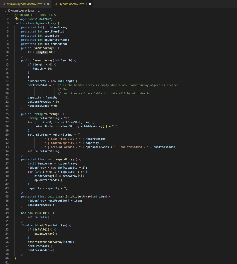Click the lightbulb quick fix icon on line 2
Viewport: 237px width, 264px height.
pos(16,19)
